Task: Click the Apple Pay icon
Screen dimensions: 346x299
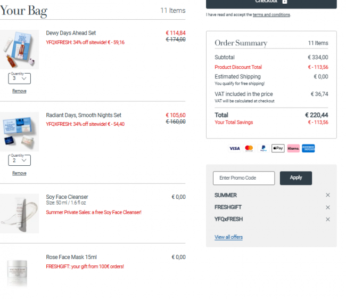Action: (278, 148)
